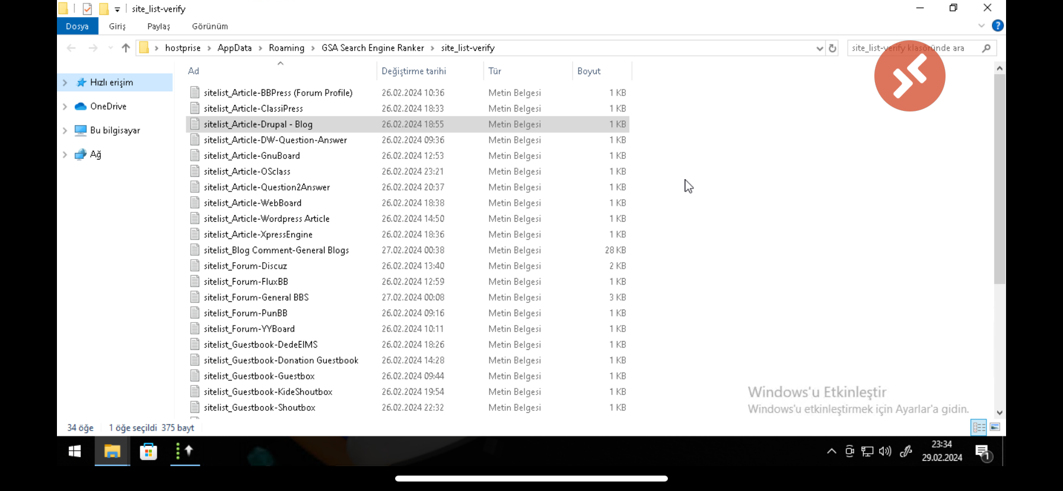This screenshot has width=1063, height=491.
Task: Select file sitelist_Guestbook-Shoutbox
Action: click(259, 407)
